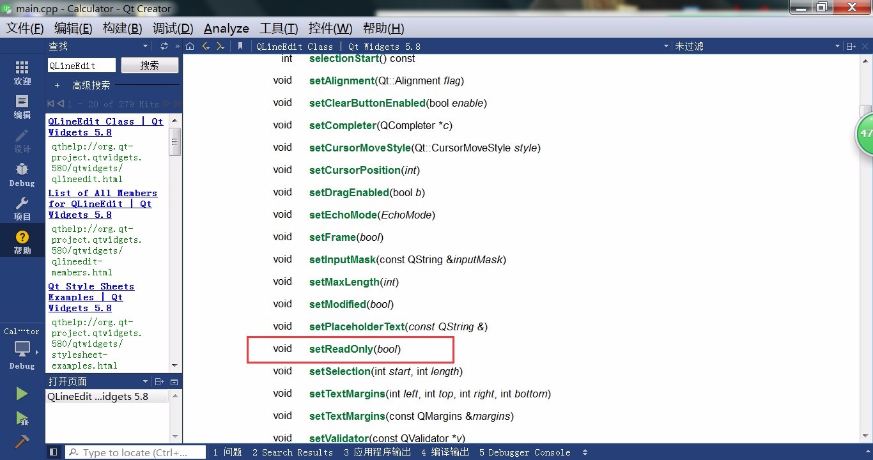Navigate back in help history
This screenshot has width=873, height=460.
205,46
